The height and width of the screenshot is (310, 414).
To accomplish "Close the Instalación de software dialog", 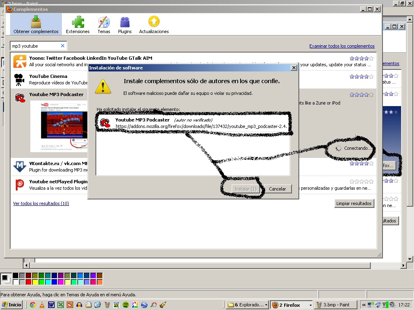I will (x=294, y=68).
